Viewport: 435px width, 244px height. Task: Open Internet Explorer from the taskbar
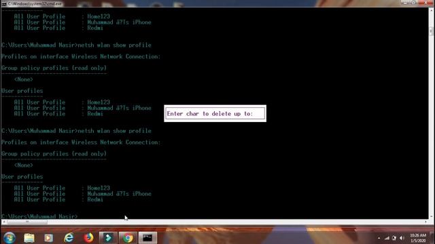tap(69, 238)
